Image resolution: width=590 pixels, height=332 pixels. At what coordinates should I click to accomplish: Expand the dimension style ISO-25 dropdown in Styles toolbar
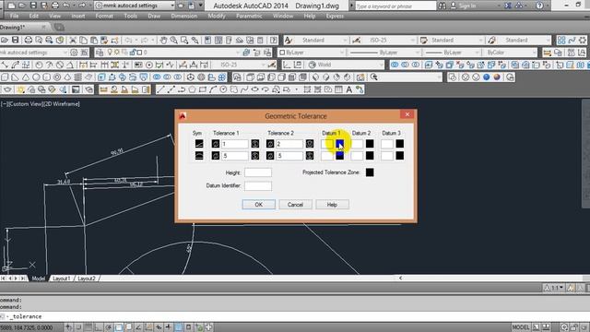[x=412, y=40]
